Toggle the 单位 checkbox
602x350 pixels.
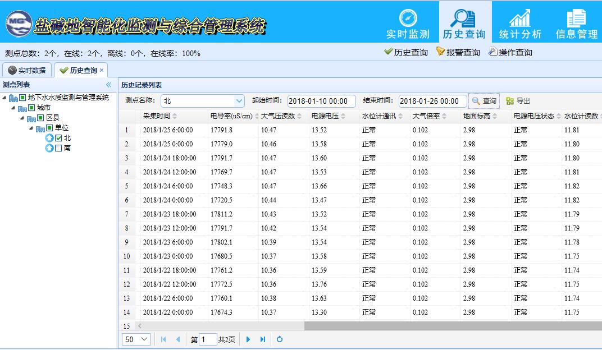click(49, 128)
